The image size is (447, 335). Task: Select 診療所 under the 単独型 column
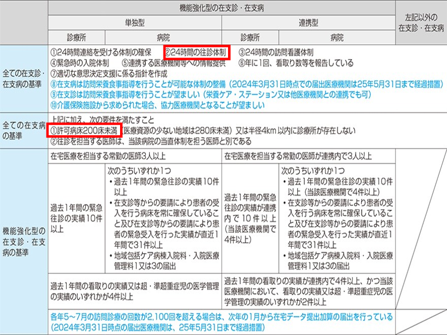pyautogui.click(x=77, y=37)
